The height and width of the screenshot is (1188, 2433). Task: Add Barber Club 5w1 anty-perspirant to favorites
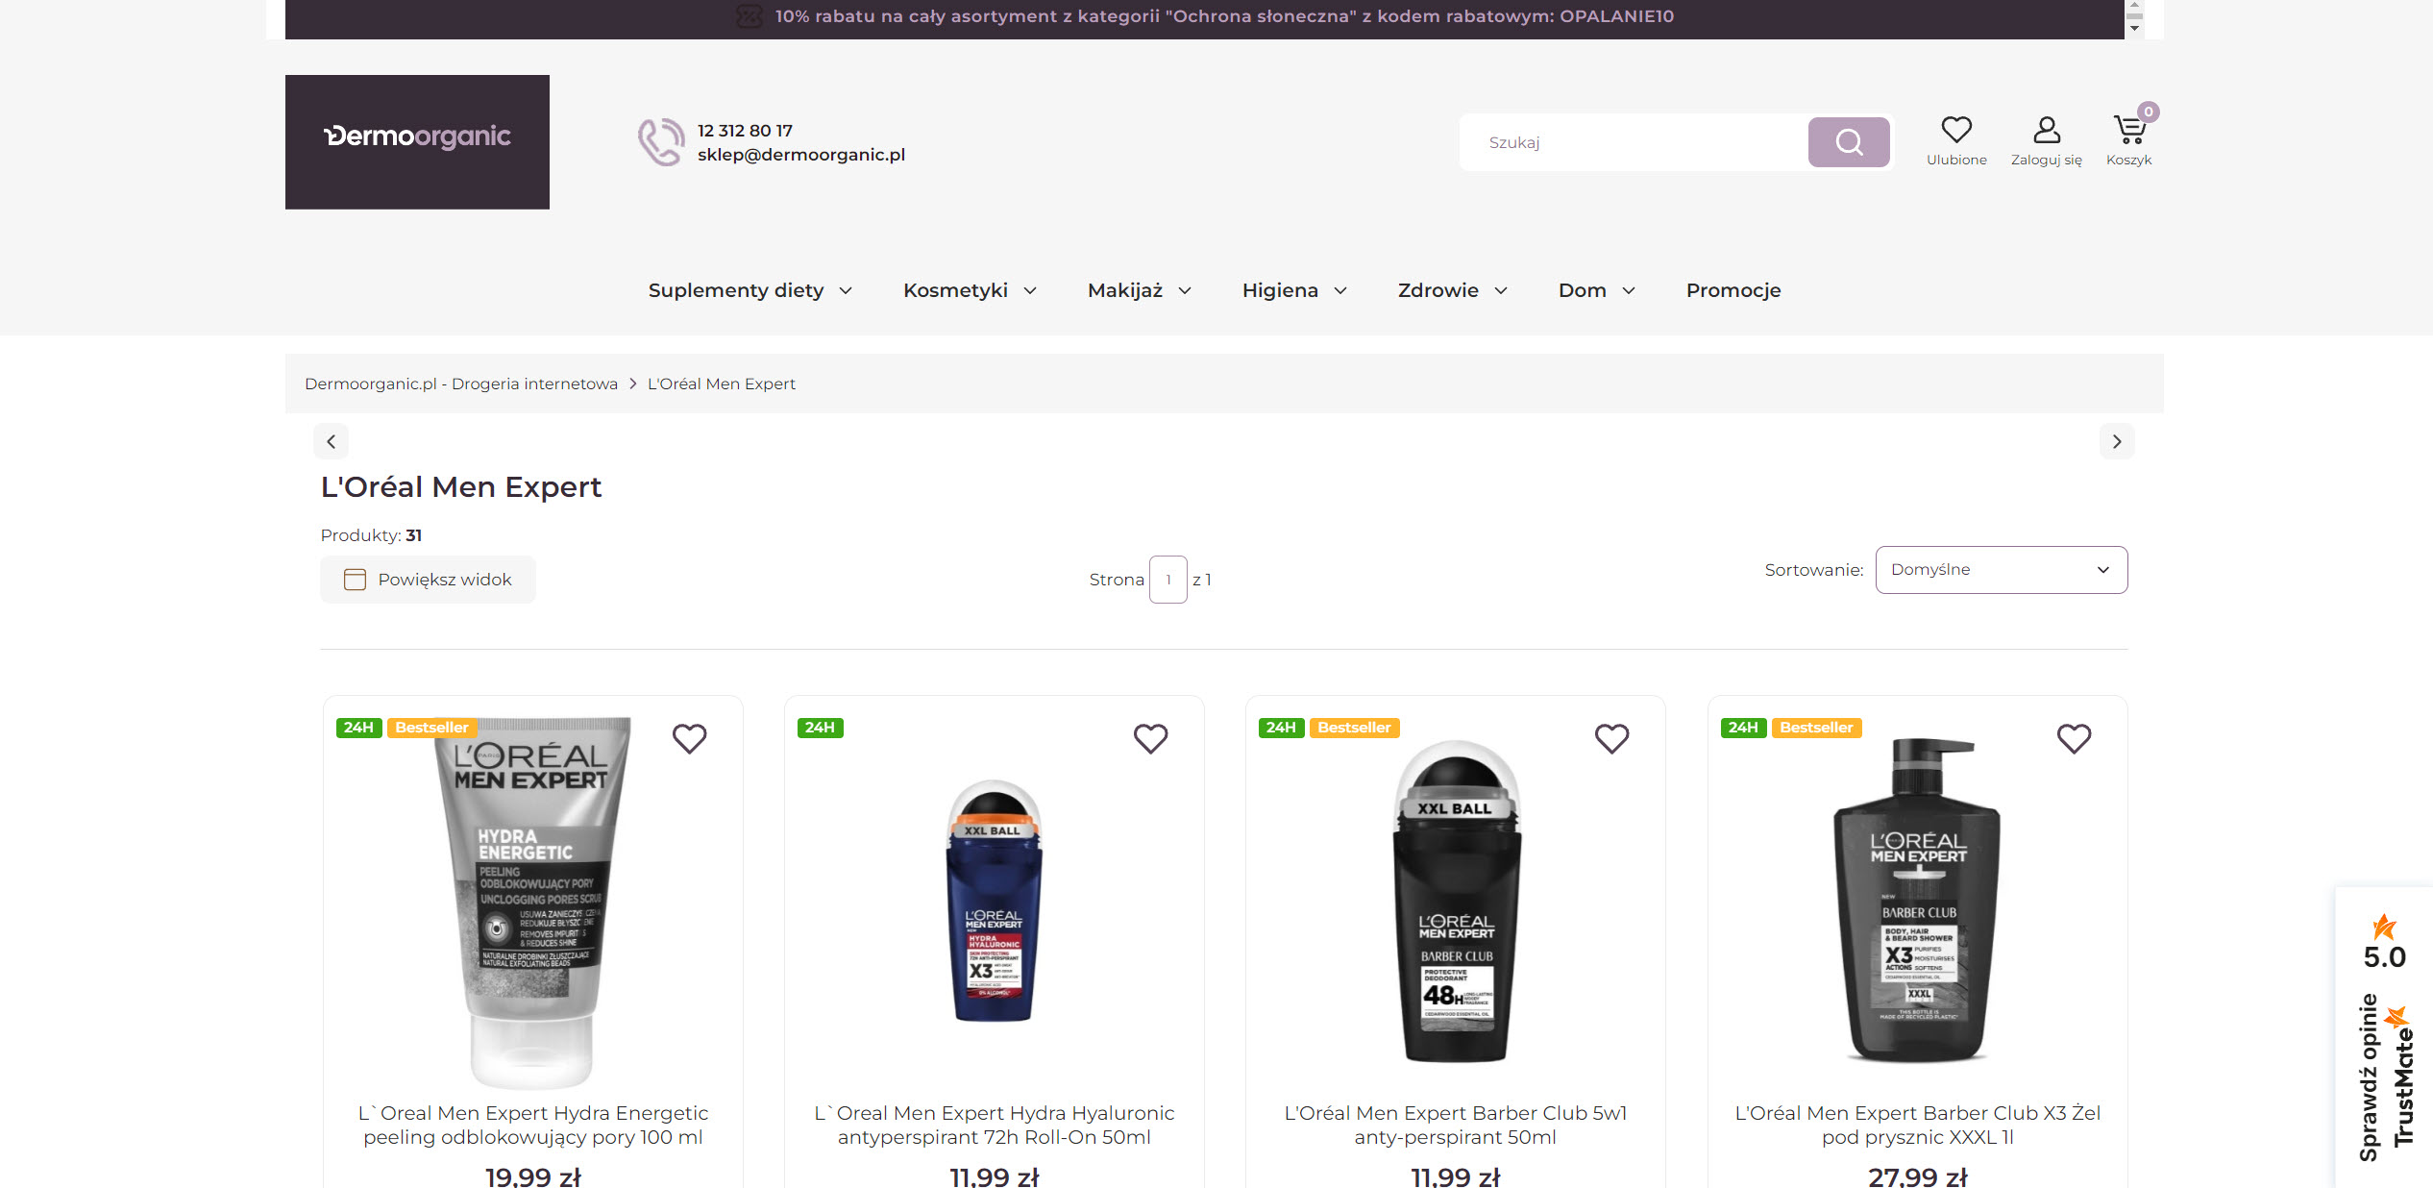[1611, 738]
